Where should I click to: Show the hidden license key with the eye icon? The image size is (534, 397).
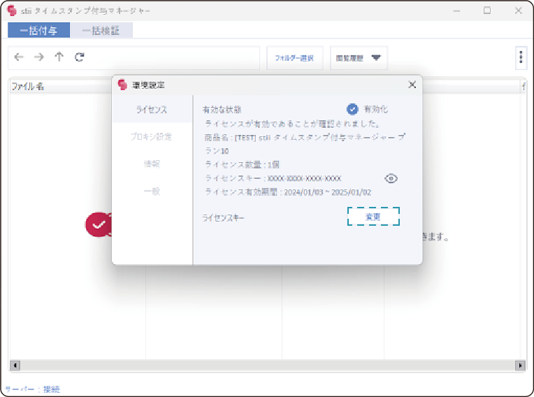pyautogui.click(x=391, y=178)
